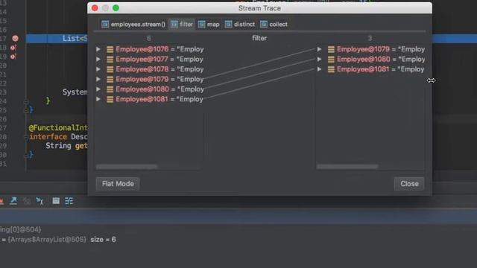Click the Trace Current Stream Chain icon
The height and width of the screenshot is (268, 477).
pyautogui.click(x=69, y=201)
